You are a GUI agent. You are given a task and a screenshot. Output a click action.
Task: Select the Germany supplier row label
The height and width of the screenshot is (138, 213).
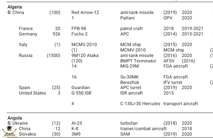pos(28,34)
